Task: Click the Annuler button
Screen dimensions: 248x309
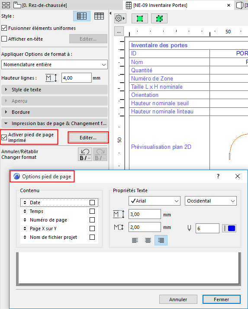Action: point(178,299)
